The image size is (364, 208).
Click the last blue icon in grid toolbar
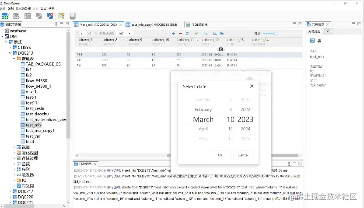click(x=222, y=34)
